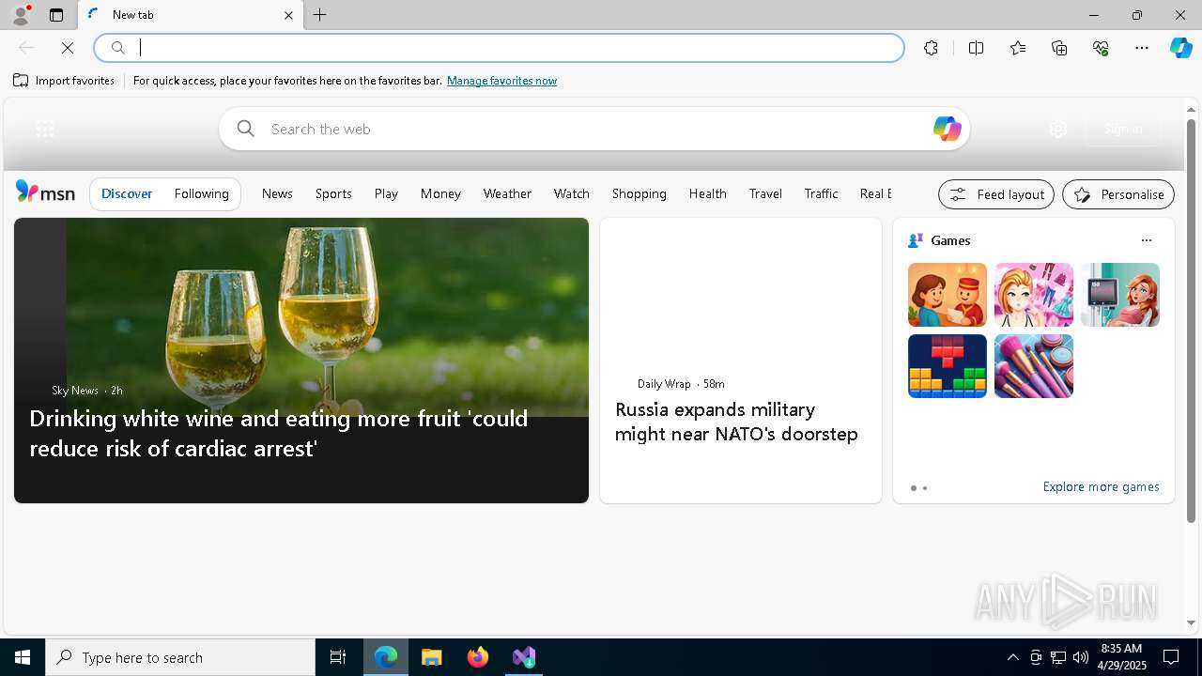Select the Discover tab
The height and width of the screenshot is (676, 1202).
(127, 193)
